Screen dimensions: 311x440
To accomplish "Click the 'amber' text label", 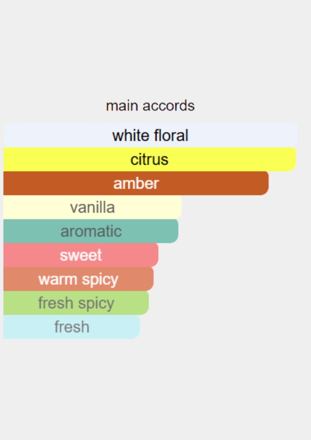I will (136, 183).
